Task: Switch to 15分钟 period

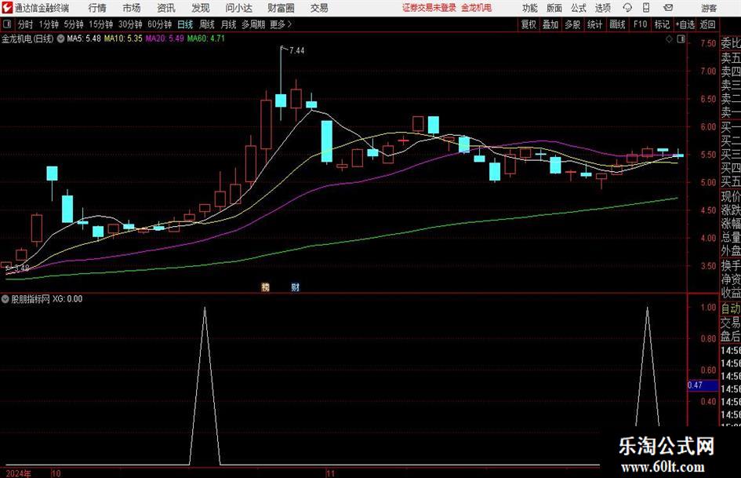Action: (x=101, y=24)
